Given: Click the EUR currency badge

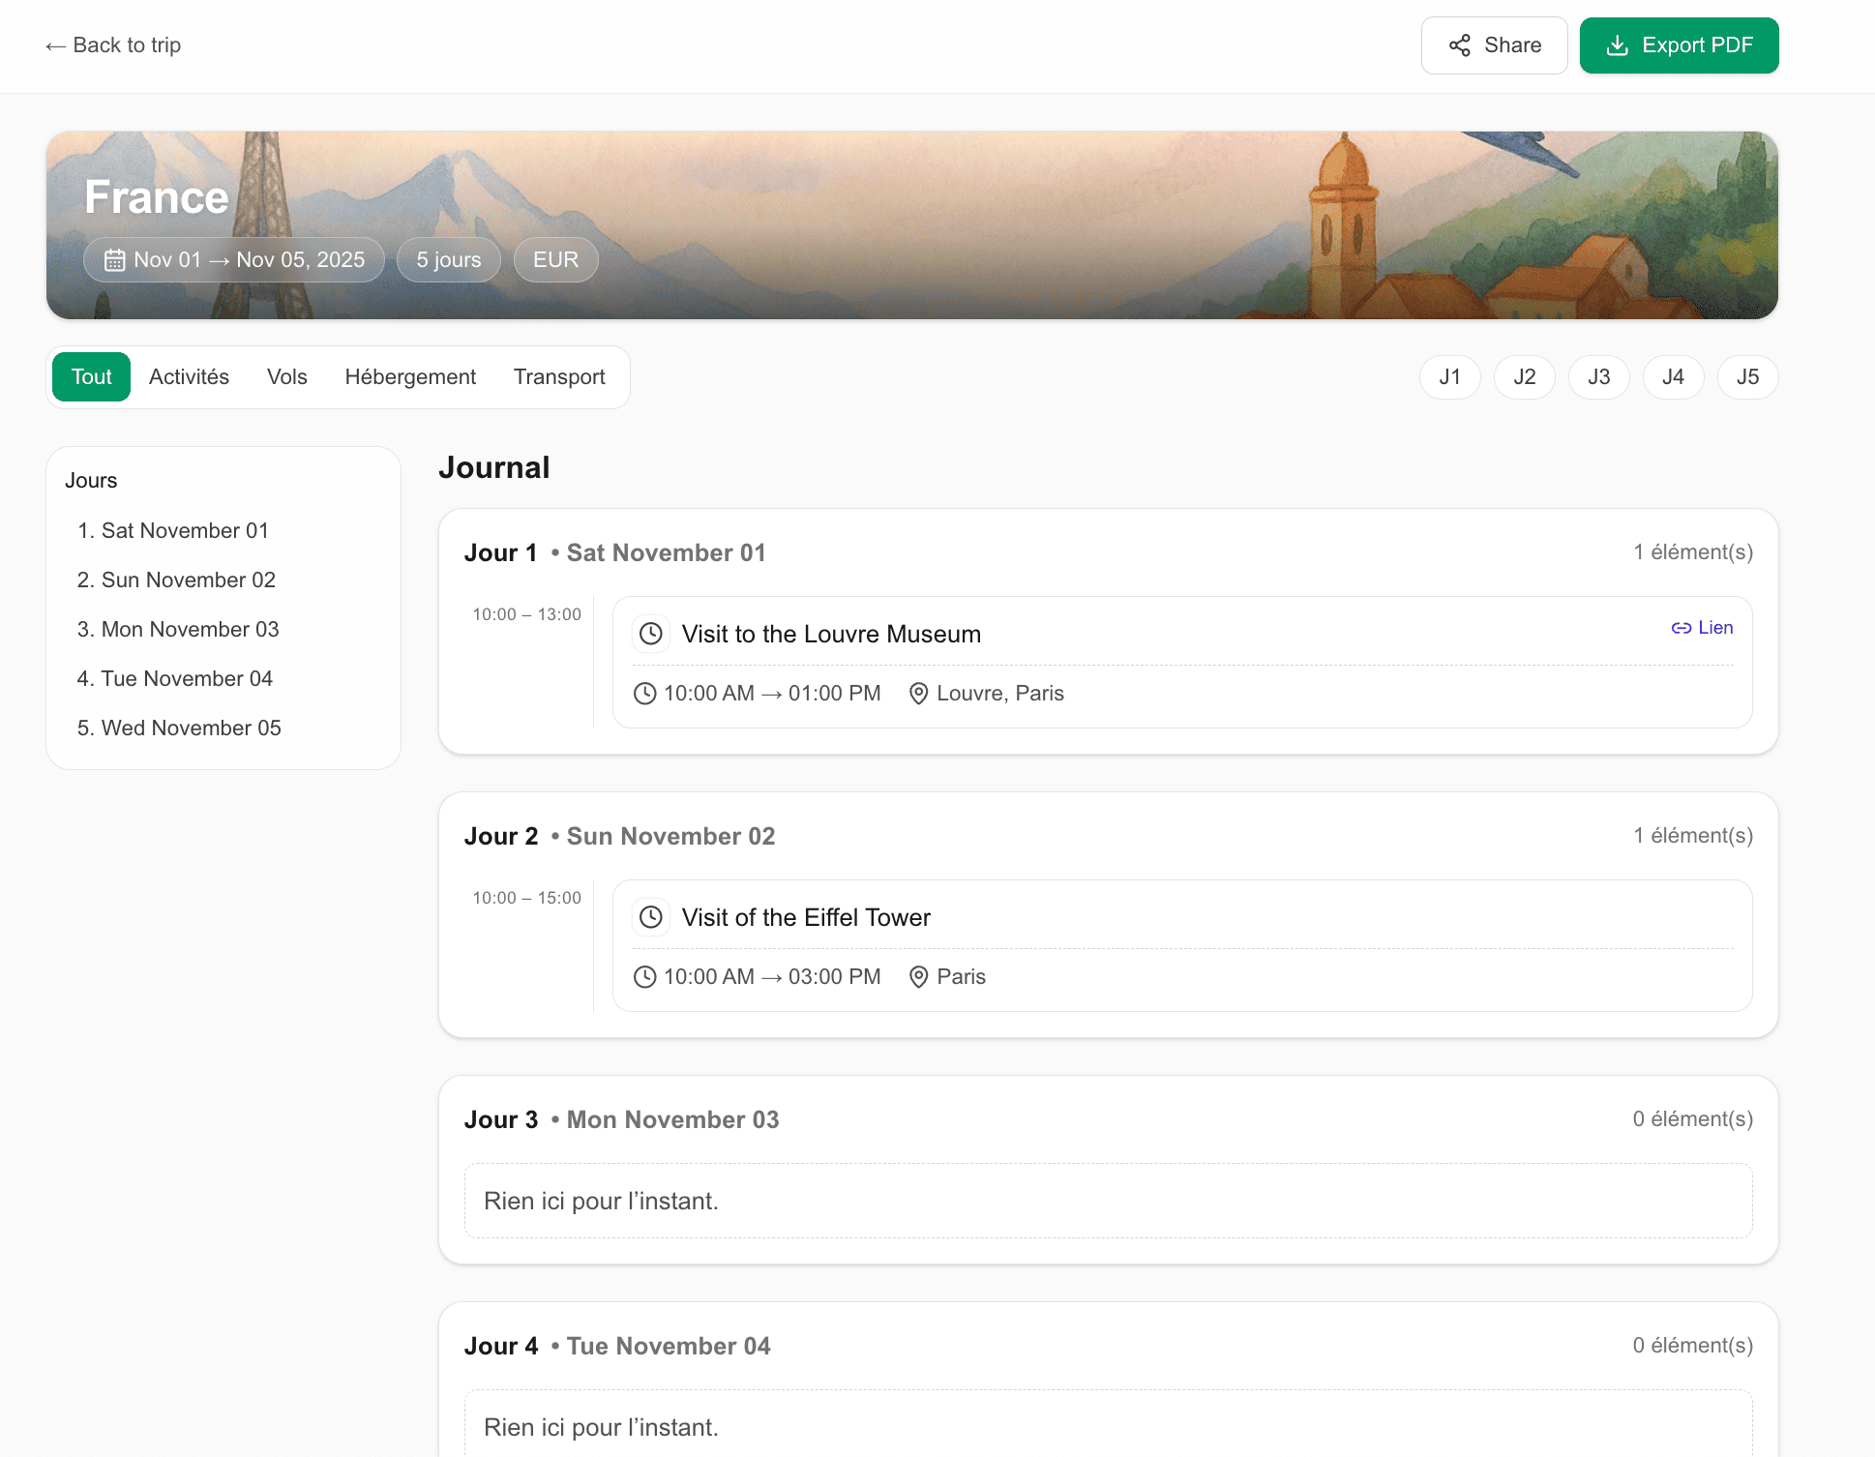Looking at the screenshot, I should pos(555,260).
